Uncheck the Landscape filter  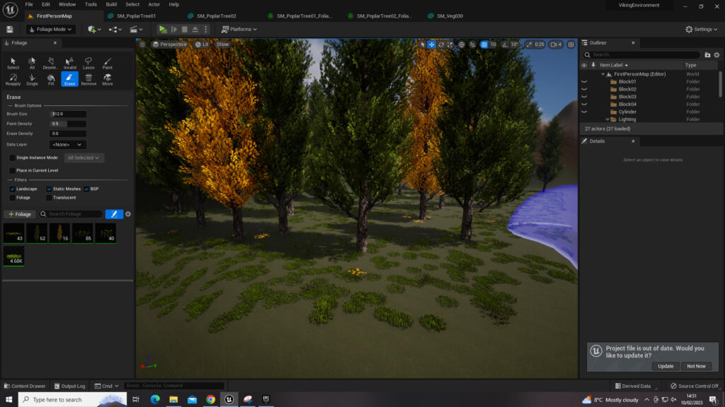13,189
